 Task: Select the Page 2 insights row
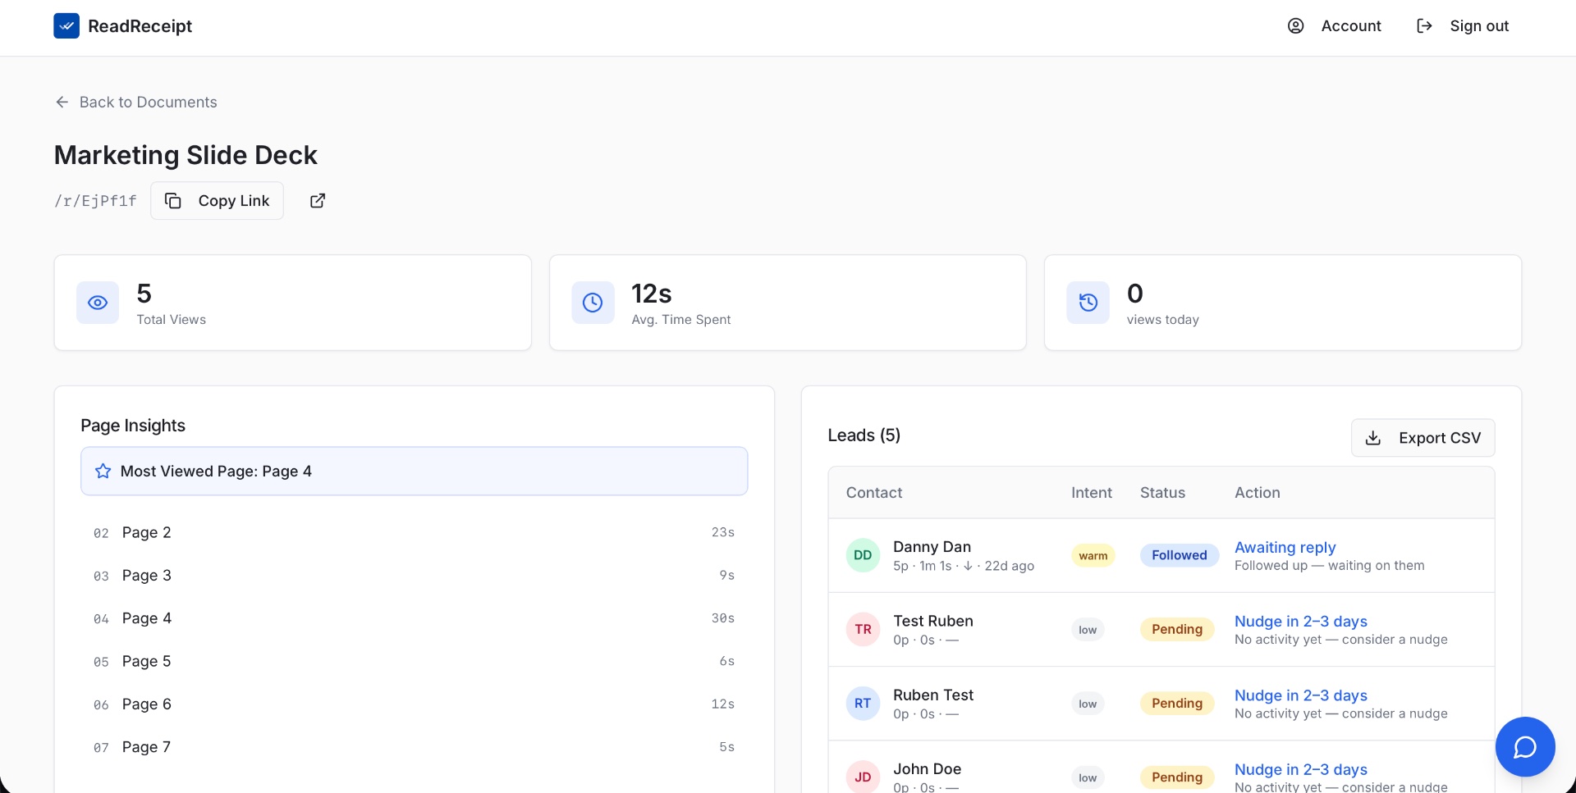click(414, 533)
